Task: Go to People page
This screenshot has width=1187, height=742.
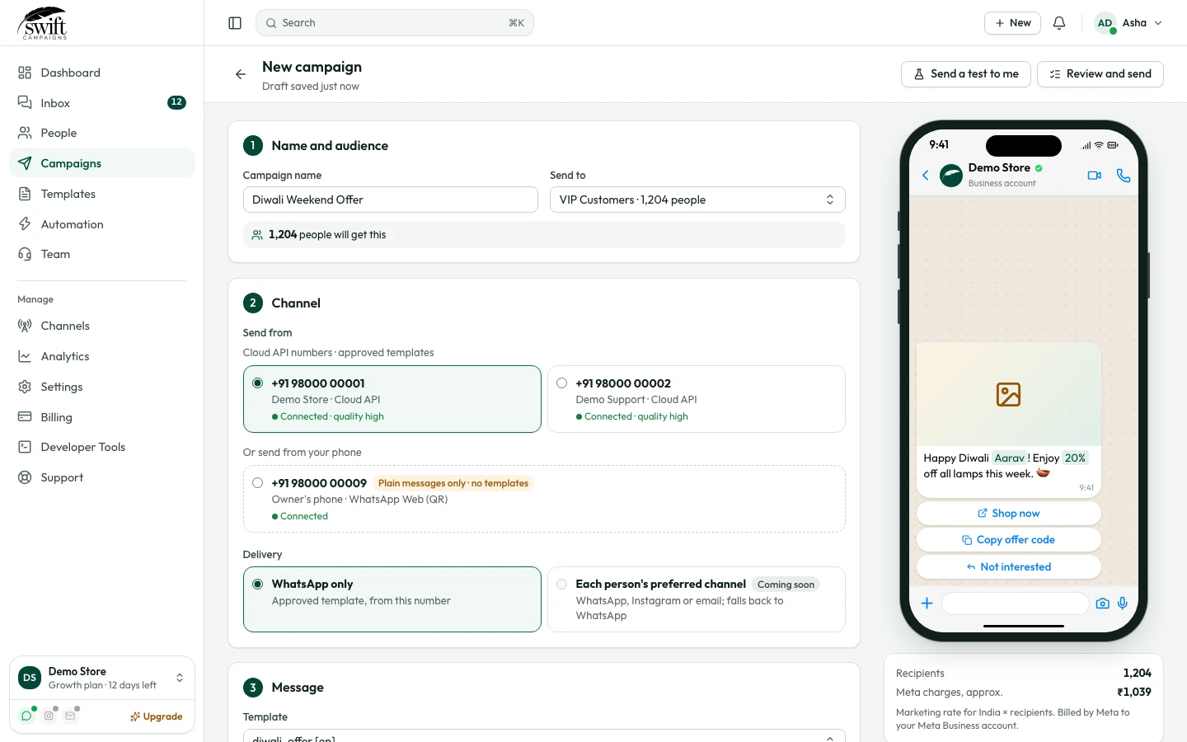Action: pos(102,133)
